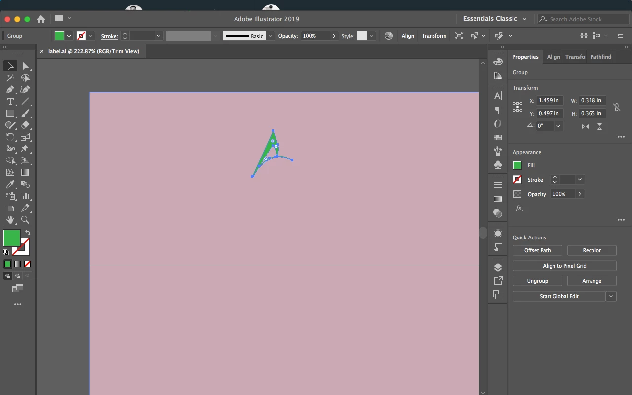Click the Ungroup button

click(x=538, y=281)
